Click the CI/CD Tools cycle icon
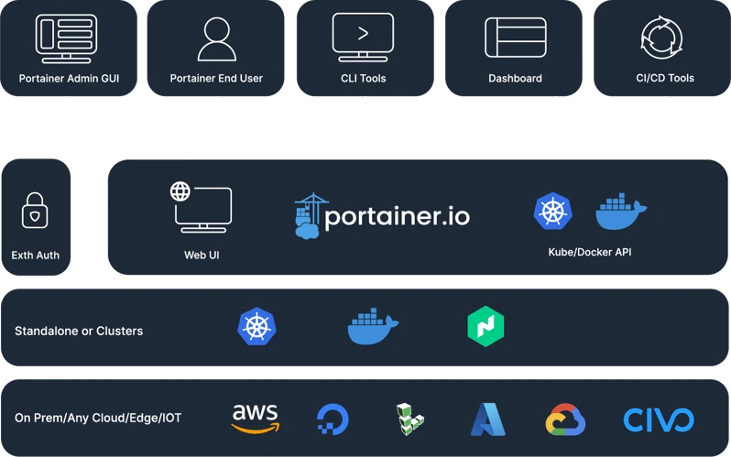The height and width of the screenshot is (457, 731). 660,38
